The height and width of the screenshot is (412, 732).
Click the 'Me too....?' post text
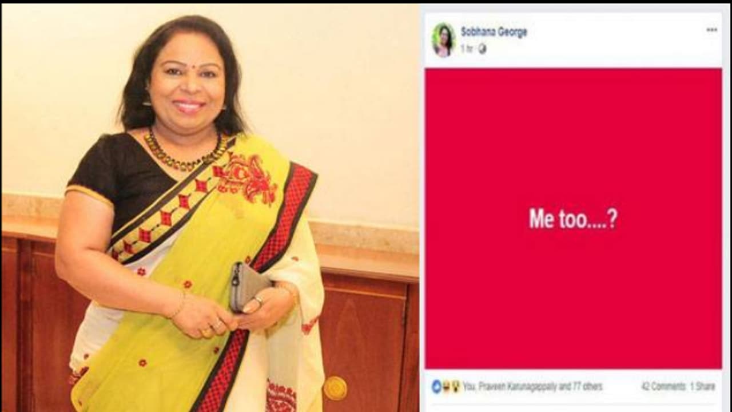point(573,219)
